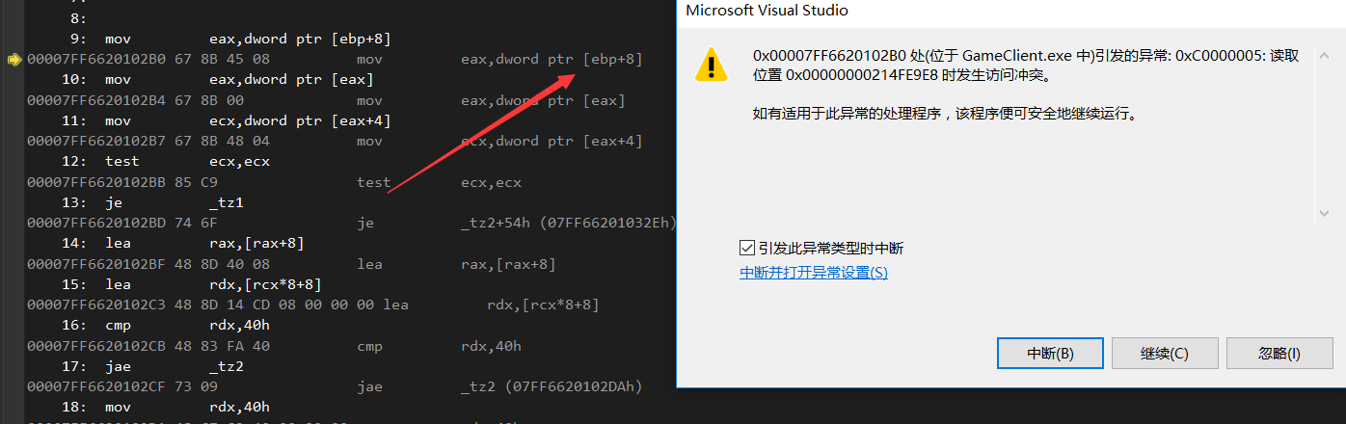
Task: Click the Microsoft Visual Studio dialog title
Action: coord(767,11)
